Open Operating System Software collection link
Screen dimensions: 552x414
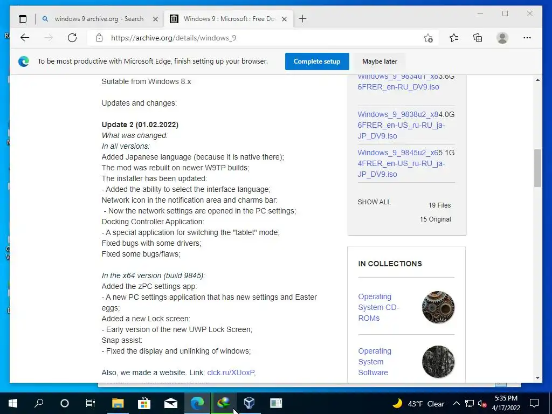tap(375, 362)
